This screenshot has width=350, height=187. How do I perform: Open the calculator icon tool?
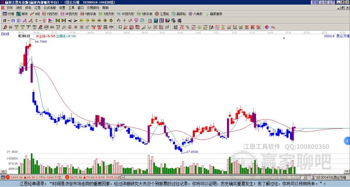[x=156, y=21]
